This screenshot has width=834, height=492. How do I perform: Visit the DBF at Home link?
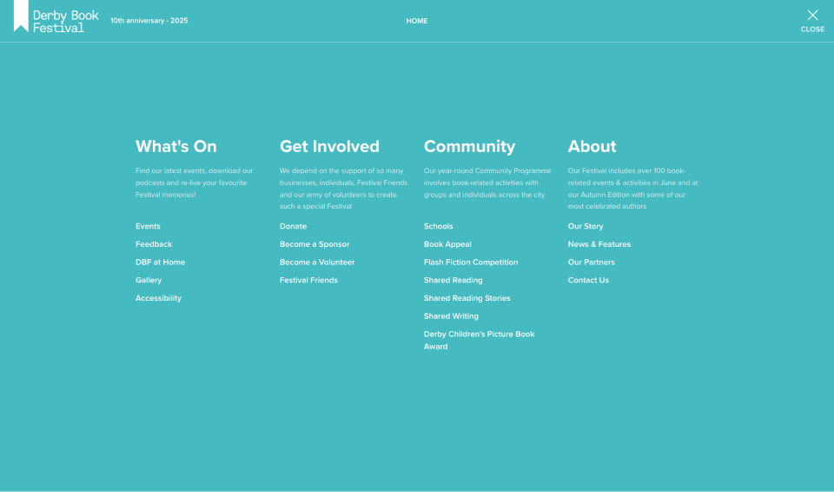[160, 263]
